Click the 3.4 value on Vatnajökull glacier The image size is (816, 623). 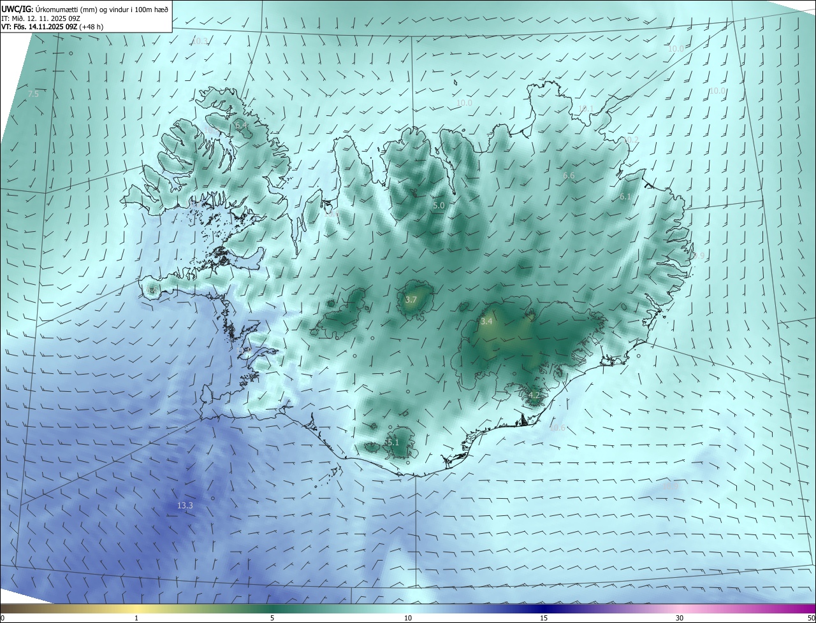click(486, 322)
